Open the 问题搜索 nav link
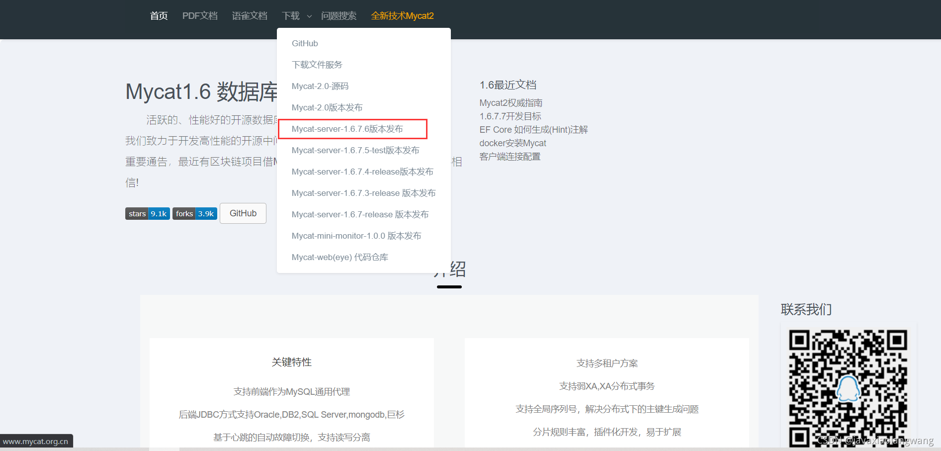This screenshot has width=941, height=451. tap(339, 16)
